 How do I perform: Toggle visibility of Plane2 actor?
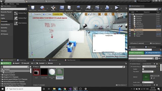(130, 36)
